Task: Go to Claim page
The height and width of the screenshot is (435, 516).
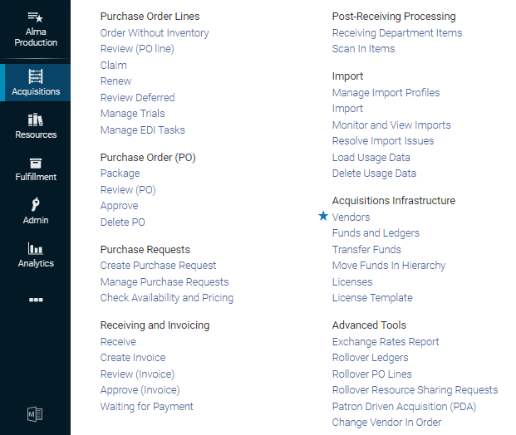Action: pyautogui.click(x=114, y=65)
